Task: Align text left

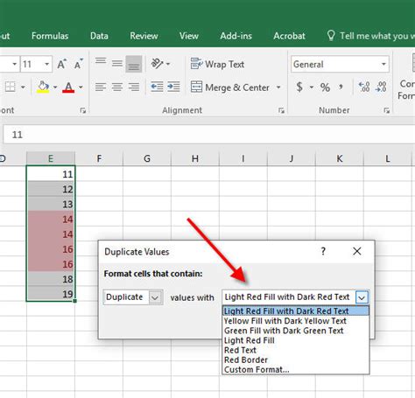Action: (101, 87)
